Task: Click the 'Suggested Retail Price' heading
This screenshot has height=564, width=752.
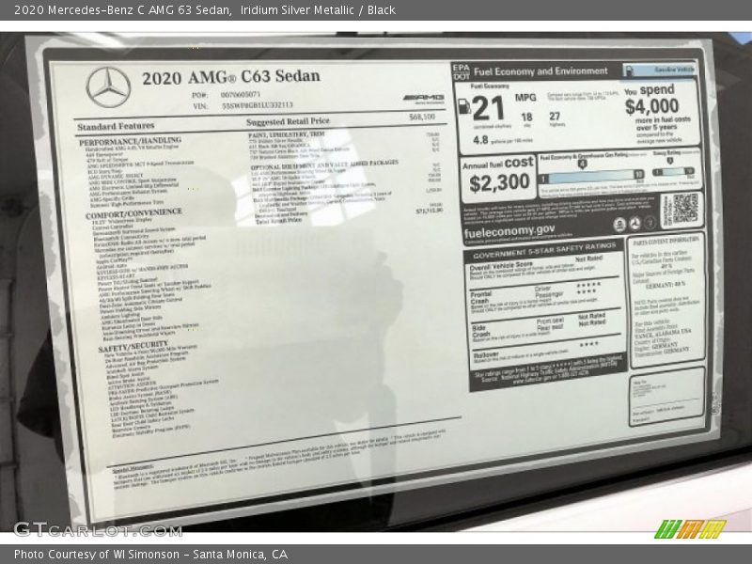Action: (x=288, y=121)
